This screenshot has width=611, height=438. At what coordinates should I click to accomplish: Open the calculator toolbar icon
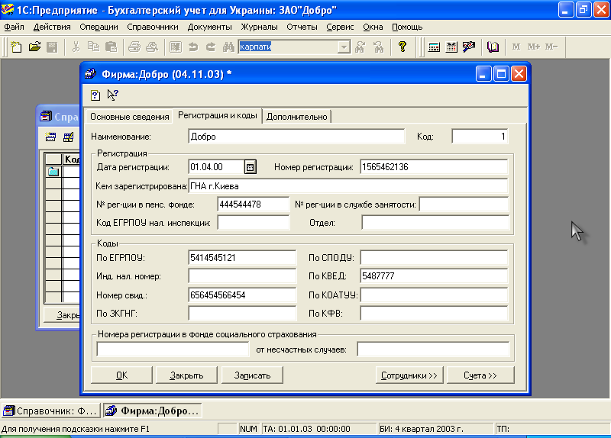pos(434,47)
